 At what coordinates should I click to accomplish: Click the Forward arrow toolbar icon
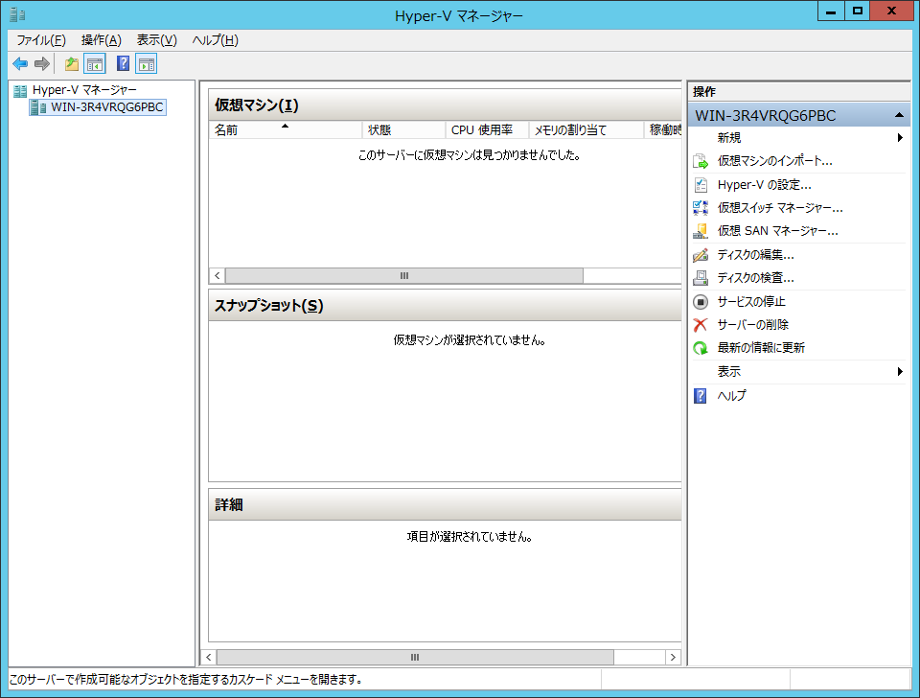(x=41, y=64)
